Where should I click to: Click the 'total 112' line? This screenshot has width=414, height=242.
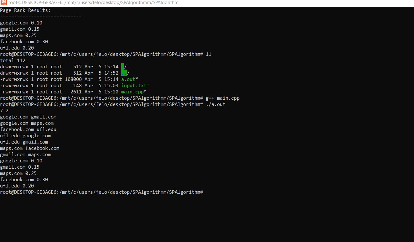pyautogui.click(x=13, y=60)
